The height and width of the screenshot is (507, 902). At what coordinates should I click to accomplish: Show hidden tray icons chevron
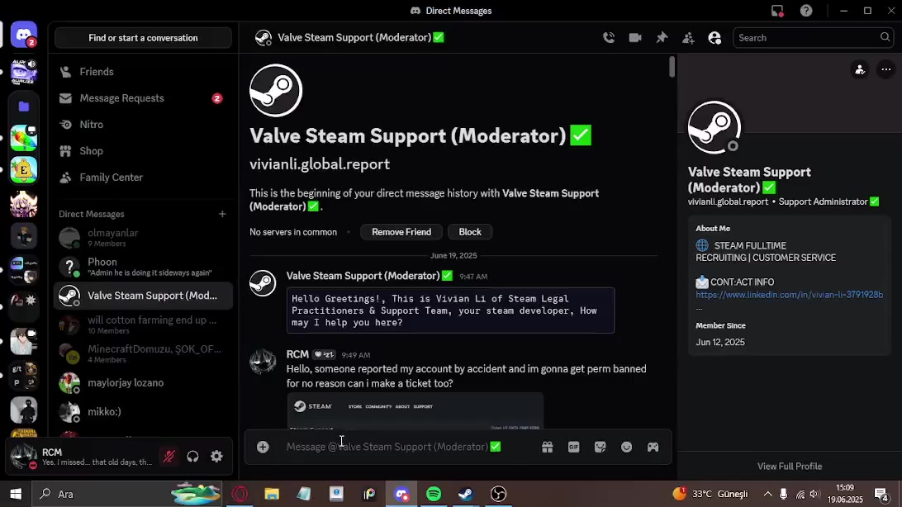point(767,494)
